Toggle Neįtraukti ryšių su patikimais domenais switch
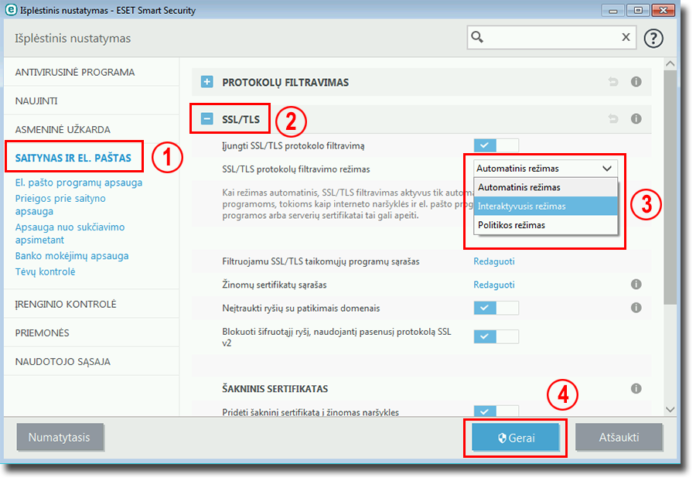Image resolution: width=696 pixels, height=481 pixels. [496, 308]
